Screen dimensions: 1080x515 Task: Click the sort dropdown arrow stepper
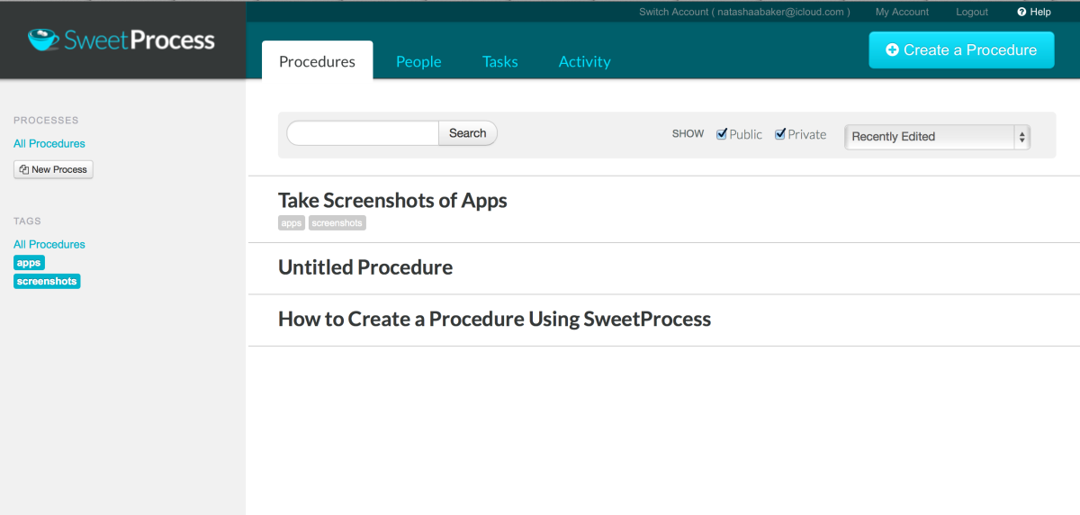coord(1021,137)
